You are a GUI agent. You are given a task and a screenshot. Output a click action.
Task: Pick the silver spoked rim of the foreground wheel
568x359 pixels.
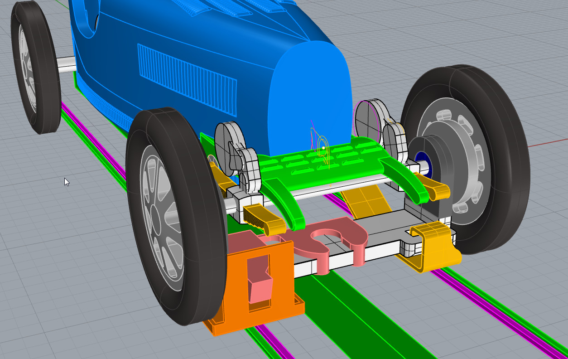pyautogui.click(x=163, y=218)
